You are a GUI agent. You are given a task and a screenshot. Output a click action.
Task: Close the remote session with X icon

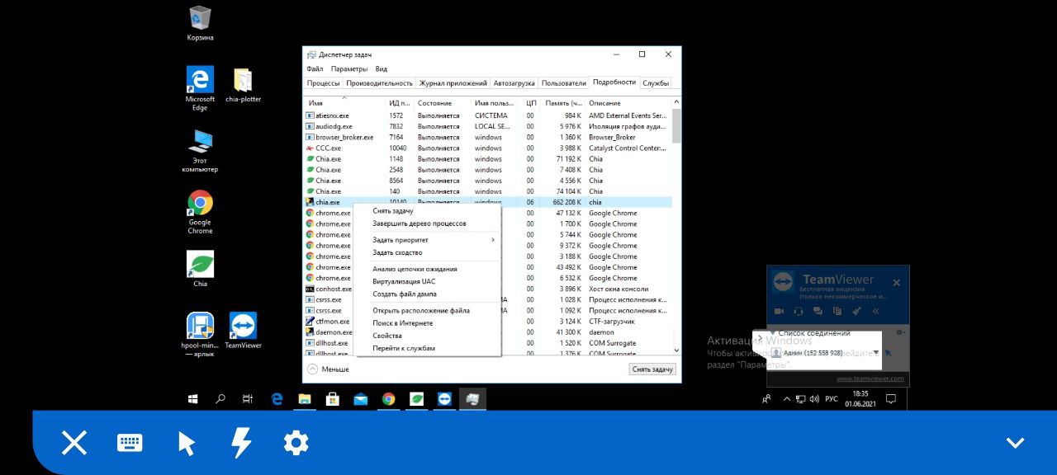point(74,443)
